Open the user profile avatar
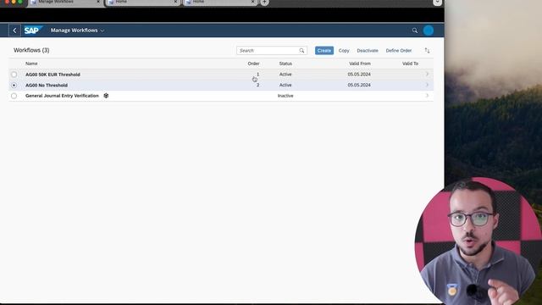The image size is (542, 305). [x=429, y=30]
